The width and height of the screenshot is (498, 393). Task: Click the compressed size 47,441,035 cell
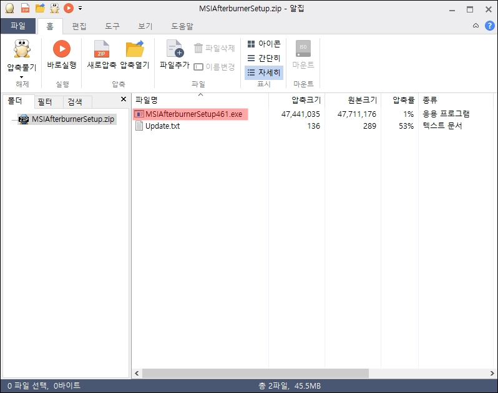pos(300,114)
